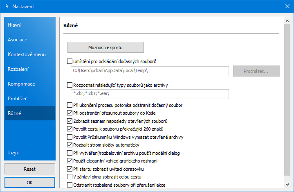The height and width of the screenshot is (192, 294).
Task: Close the Nastavení dialog window
Action: pos(286,6)
